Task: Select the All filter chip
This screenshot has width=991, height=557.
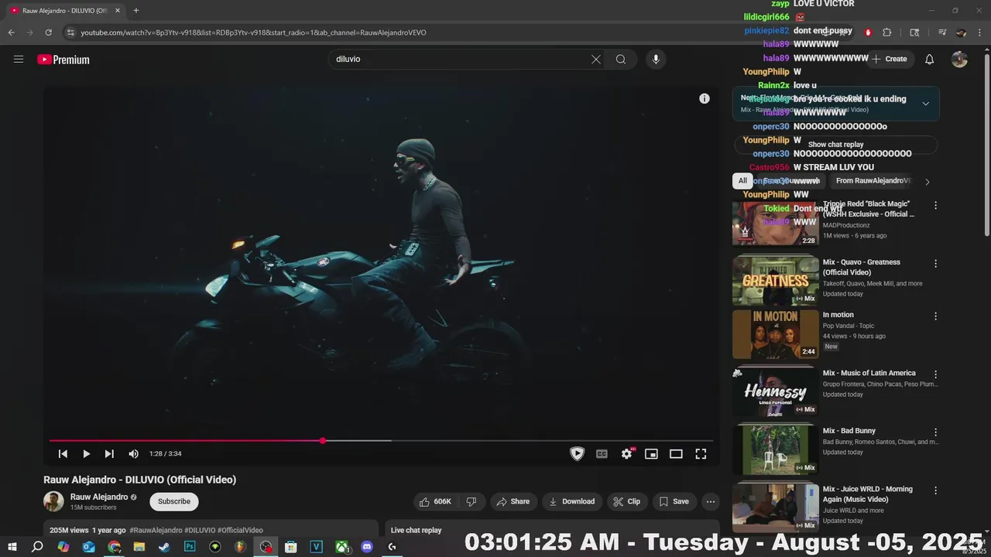Action: [x=742, y=181]
